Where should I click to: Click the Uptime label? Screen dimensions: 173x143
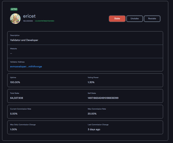(13, 77)
